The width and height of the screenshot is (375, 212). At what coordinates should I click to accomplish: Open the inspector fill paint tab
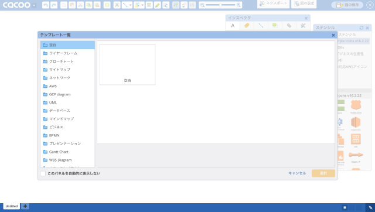(x=247, y=26)
